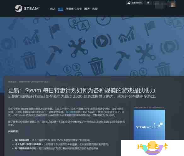The image size is (184, 156).
Task: Open the highlighted 社区 community menu
Action: coord(60,9)
